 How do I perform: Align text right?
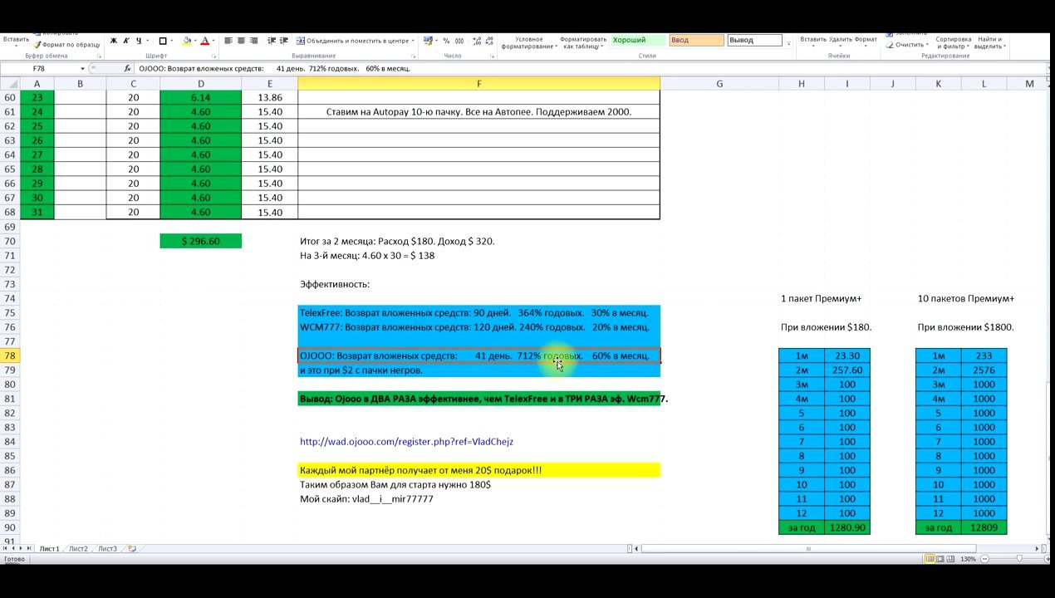coord(254,41)
